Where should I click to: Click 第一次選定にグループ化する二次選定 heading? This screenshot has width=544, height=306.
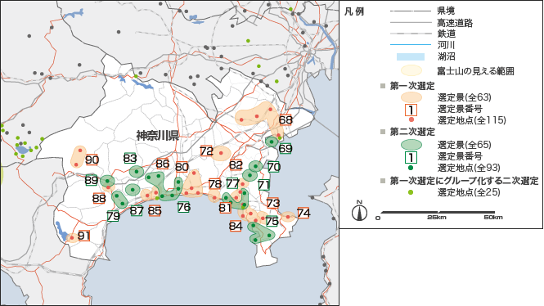point(464,181)
